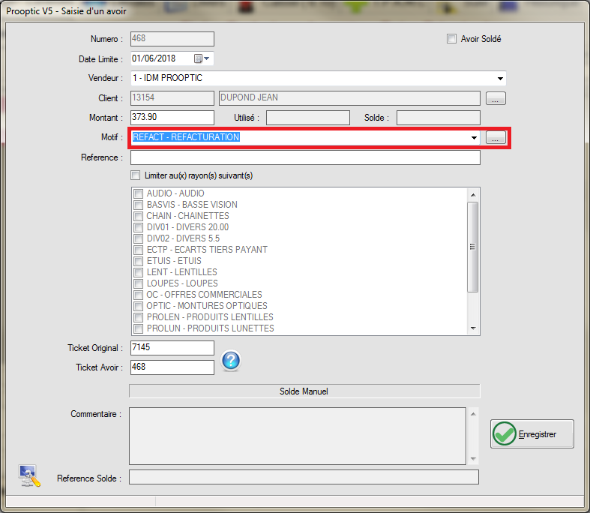Click the Ticket Avoir field 468
The height and width of the screenshot is (513, 590).
(x=172, y=367)
